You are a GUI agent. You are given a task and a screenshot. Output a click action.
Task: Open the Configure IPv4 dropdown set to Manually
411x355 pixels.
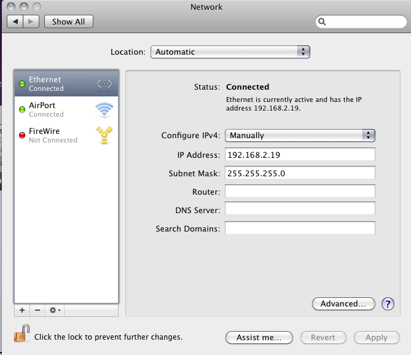300,135
